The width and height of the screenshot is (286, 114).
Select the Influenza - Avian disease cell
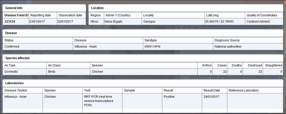click(x=108, y=47)
